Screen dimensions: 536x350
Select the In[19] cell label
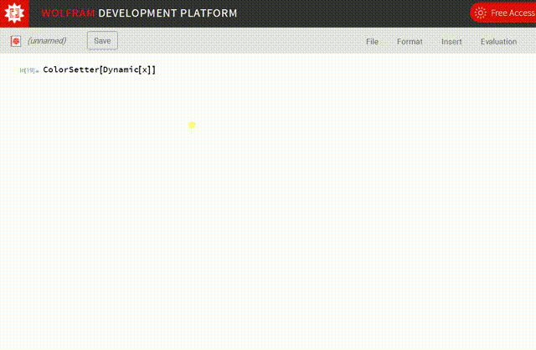[28, 70]
